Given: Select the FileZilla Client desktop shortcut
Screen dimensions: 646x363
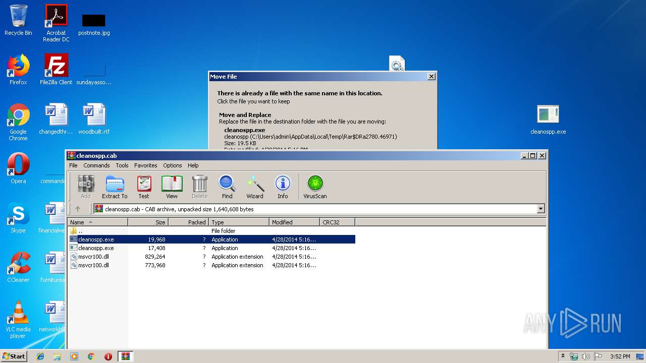Looking at the screenshot, I should tap(56, 70).
